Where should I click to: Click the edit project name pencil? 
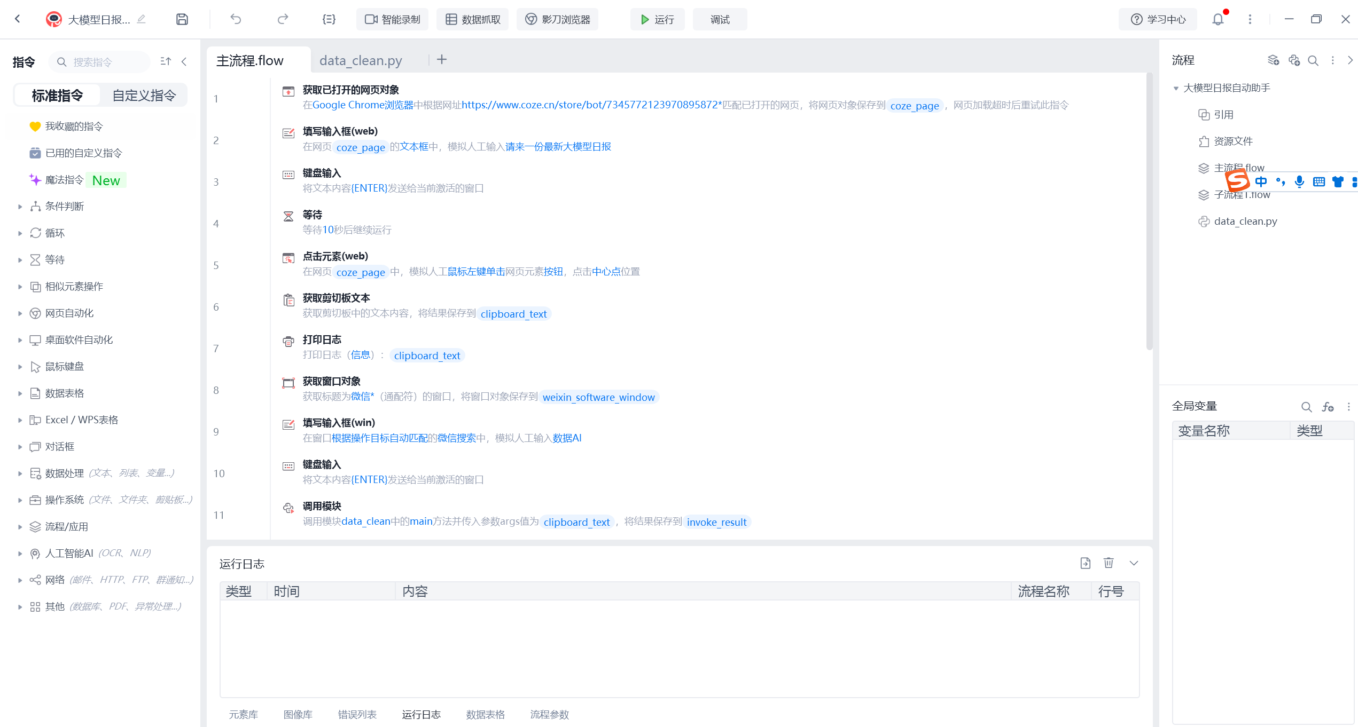[141, 19]
